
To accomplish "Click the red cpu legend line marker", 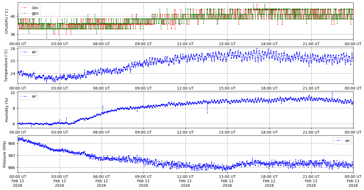I will 25,8.
